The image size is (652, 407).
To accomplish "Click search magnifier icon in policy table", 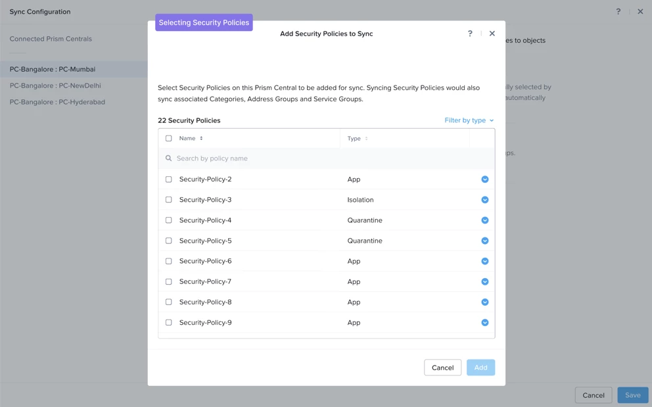I will click(168, 158).
